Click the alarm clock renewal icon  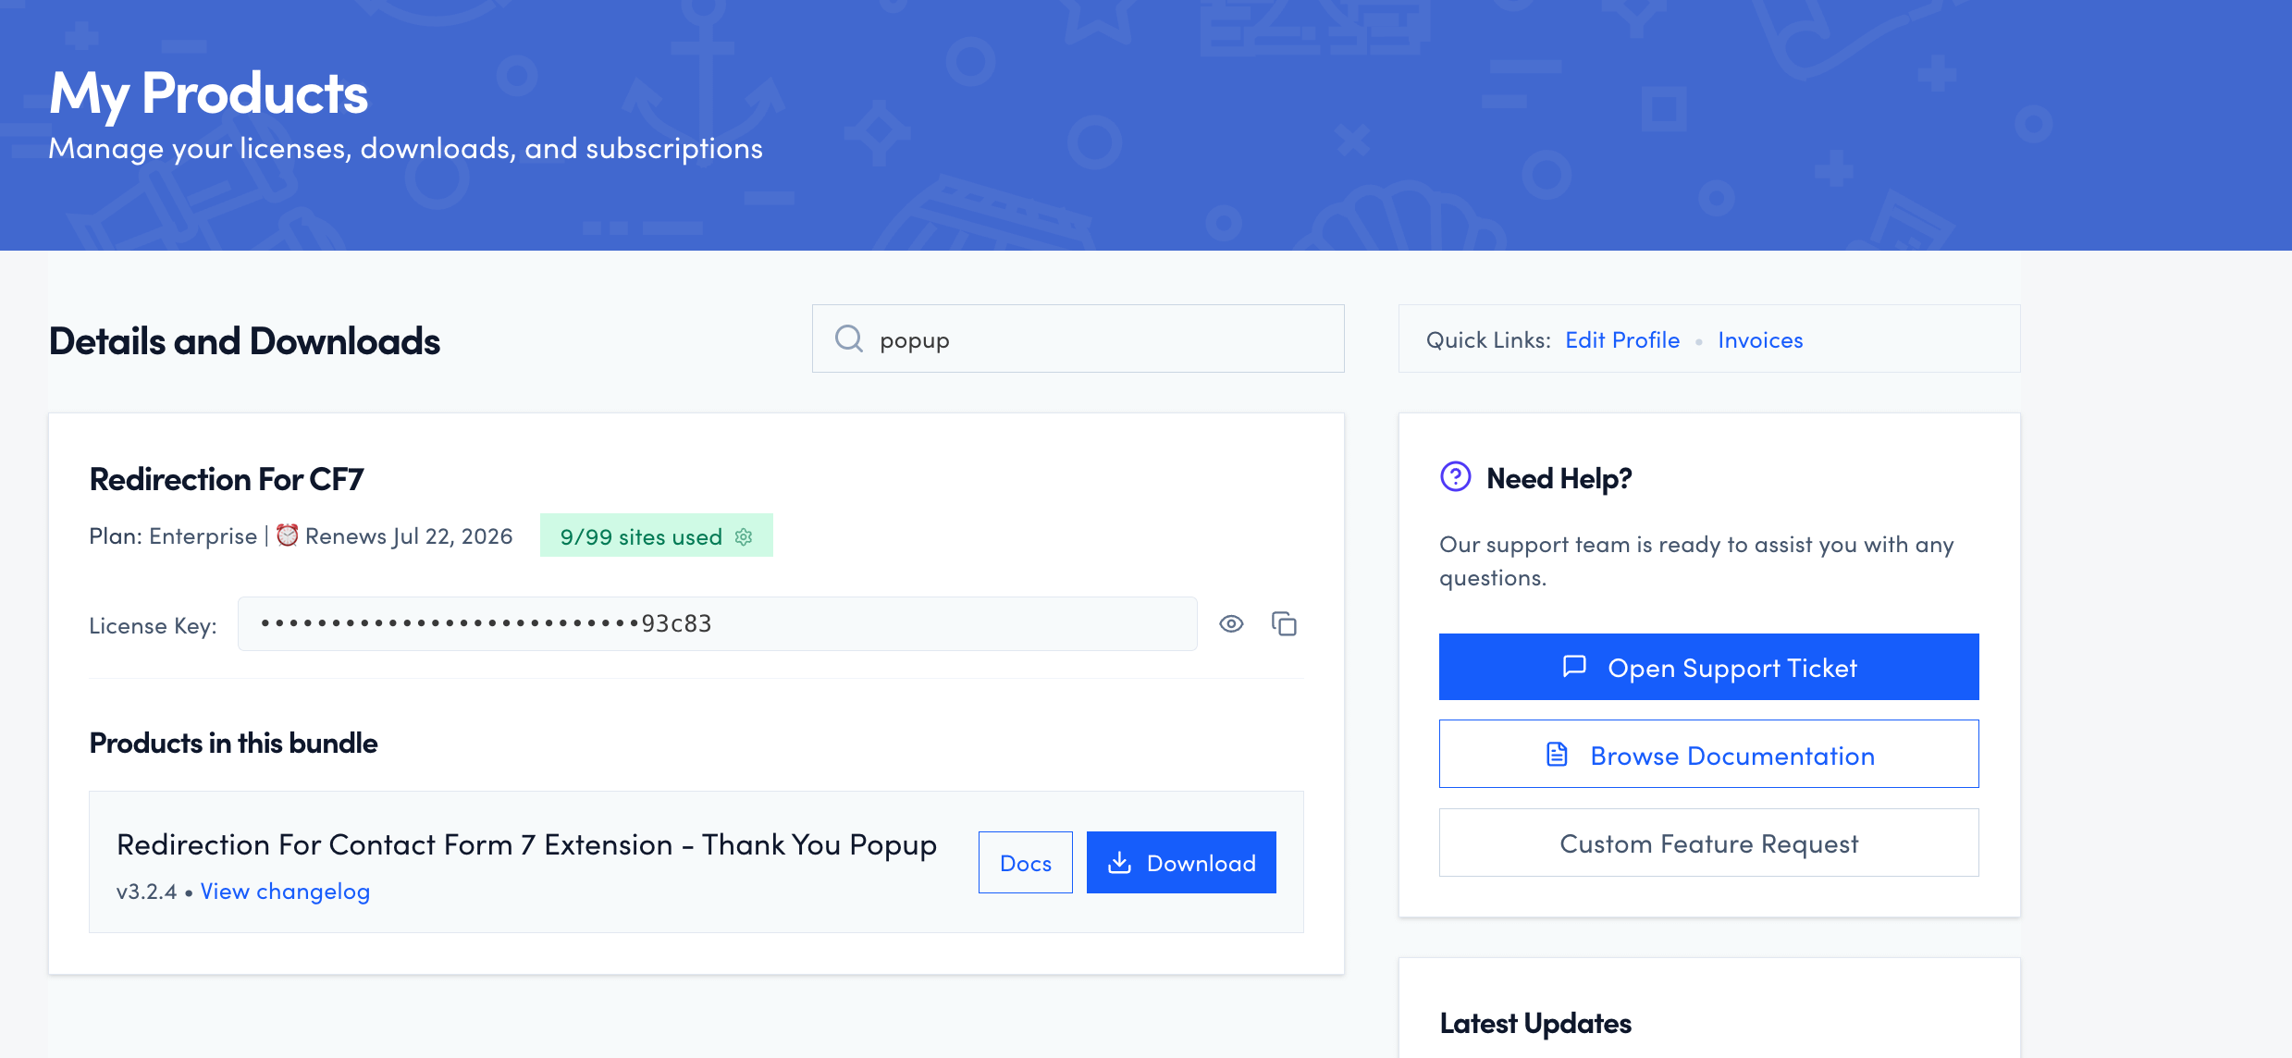coord(288,535)
